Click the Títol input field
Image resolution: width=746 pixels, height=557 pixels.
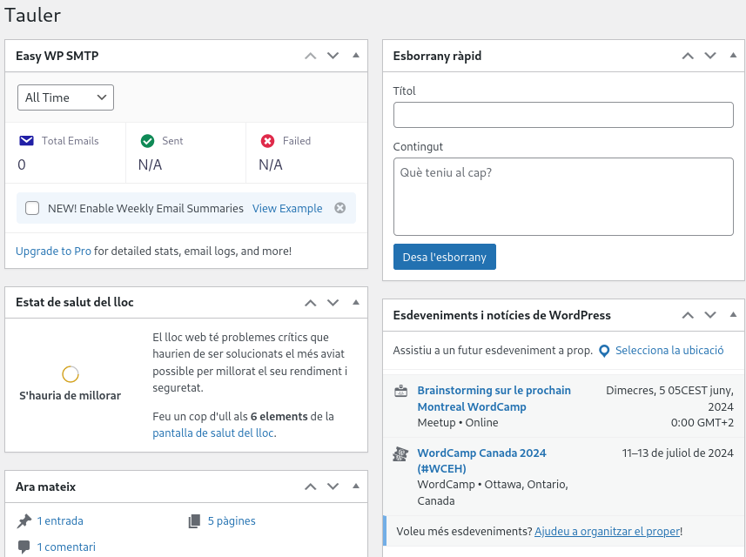[563, 115]
